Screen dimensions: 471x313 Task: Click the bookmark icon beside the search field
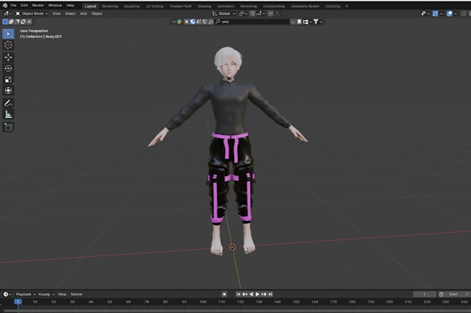point(299,21)
